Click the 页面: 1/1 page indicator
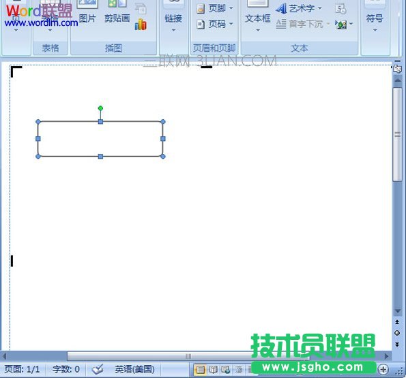The image size is (406, 378). point(23,369)
